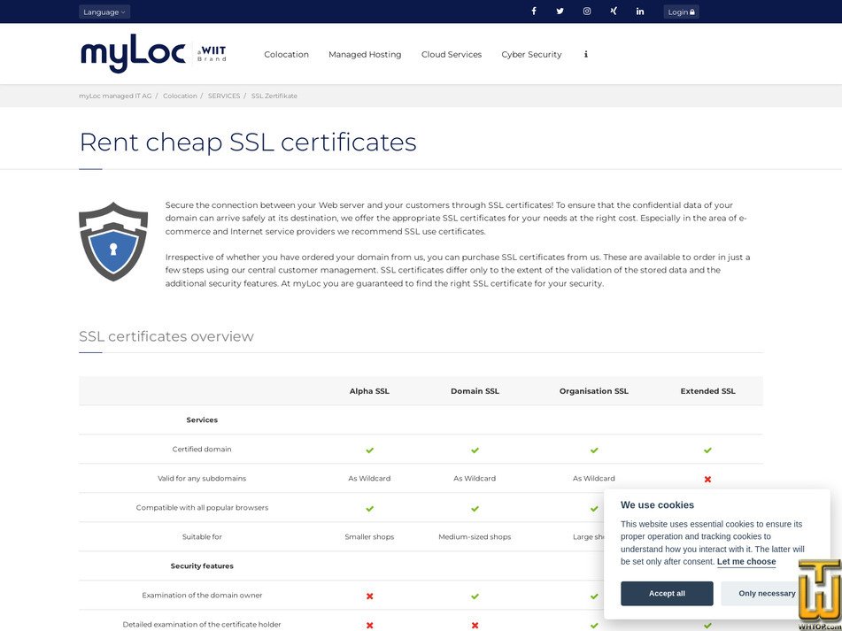The width and height of the screenshot is (842, 631).
Task: Click the Security features section heading
Action: 202,566
